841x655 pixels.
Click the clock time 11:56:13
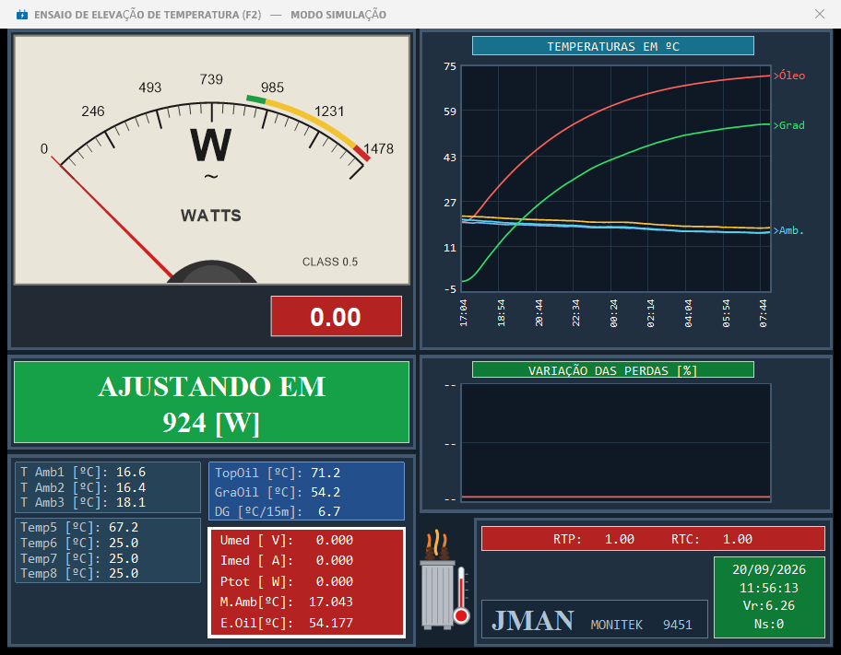tap(768, 588)
